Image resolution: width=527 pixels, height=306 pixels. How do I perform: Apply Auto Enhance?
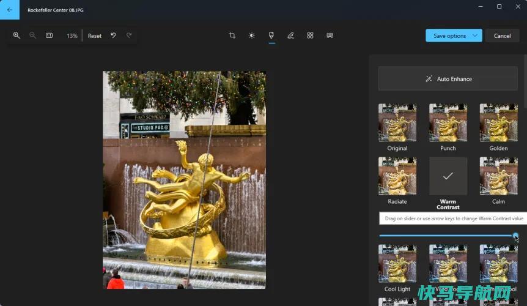[448, 79]
